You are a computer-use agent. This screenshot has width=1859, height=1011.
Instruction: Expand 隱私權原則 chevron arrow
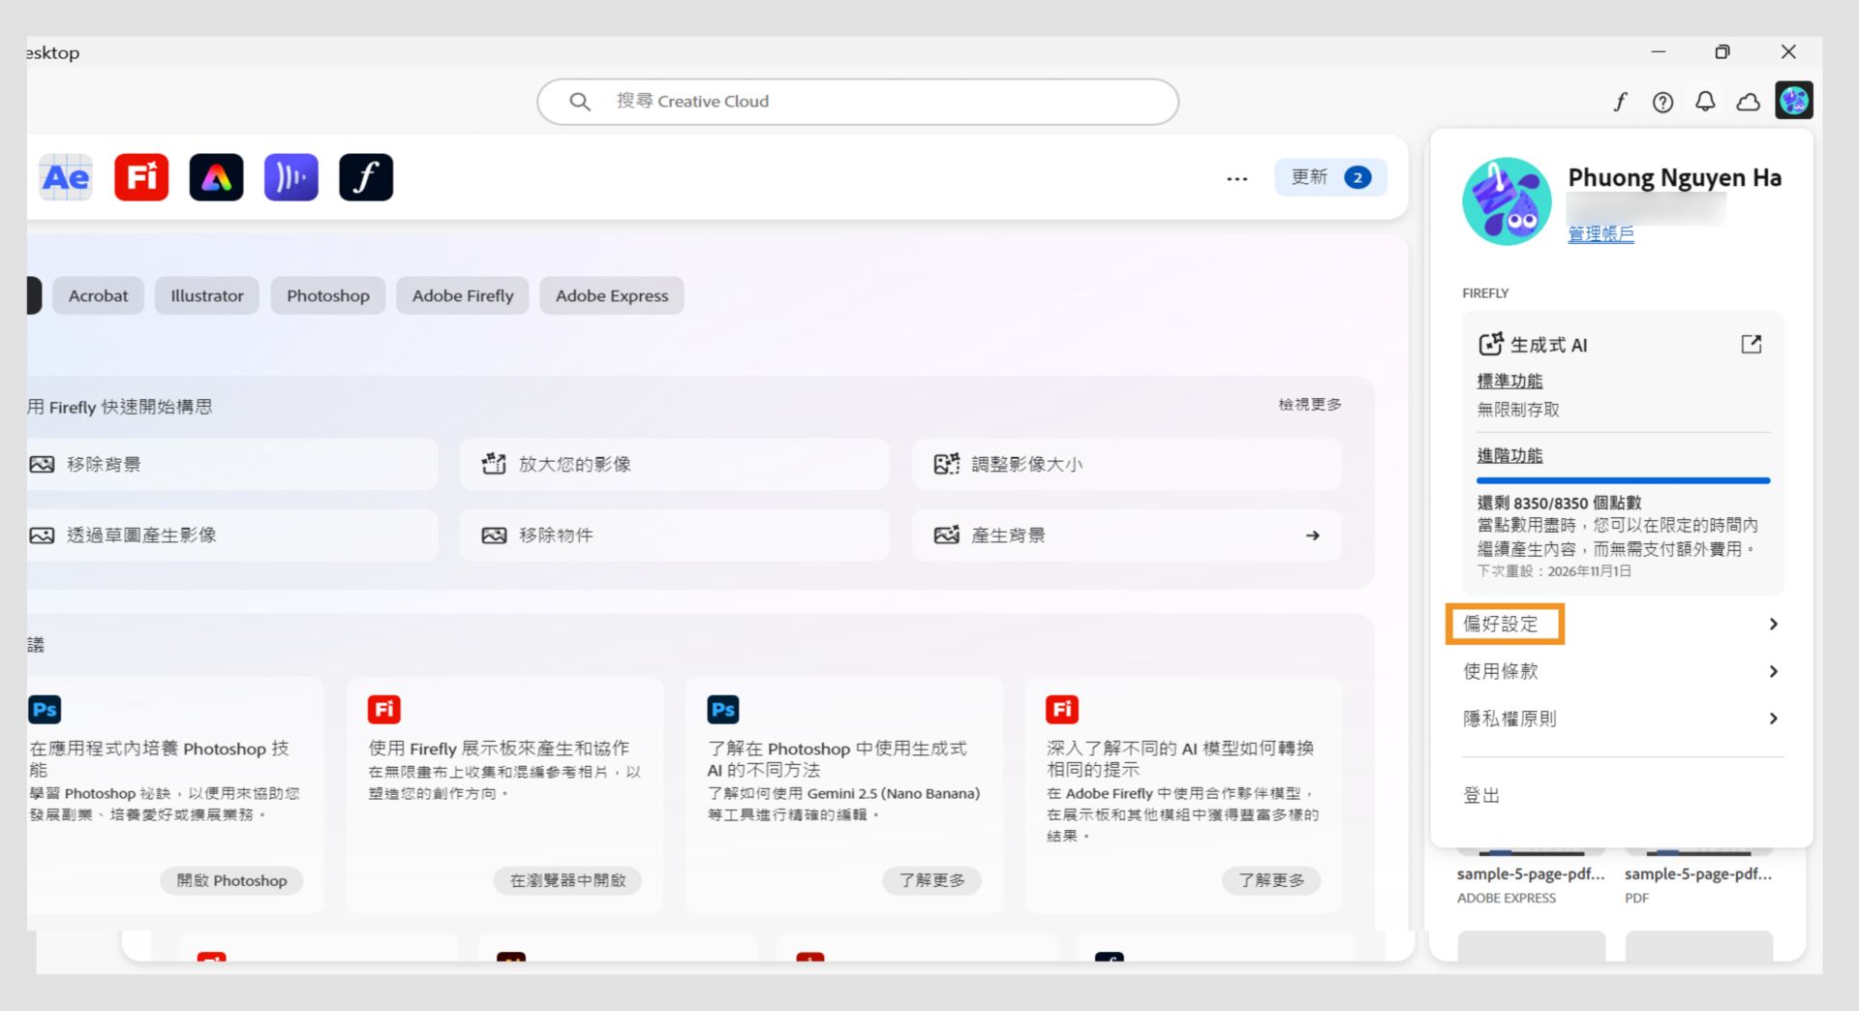tap(1773, 719)
